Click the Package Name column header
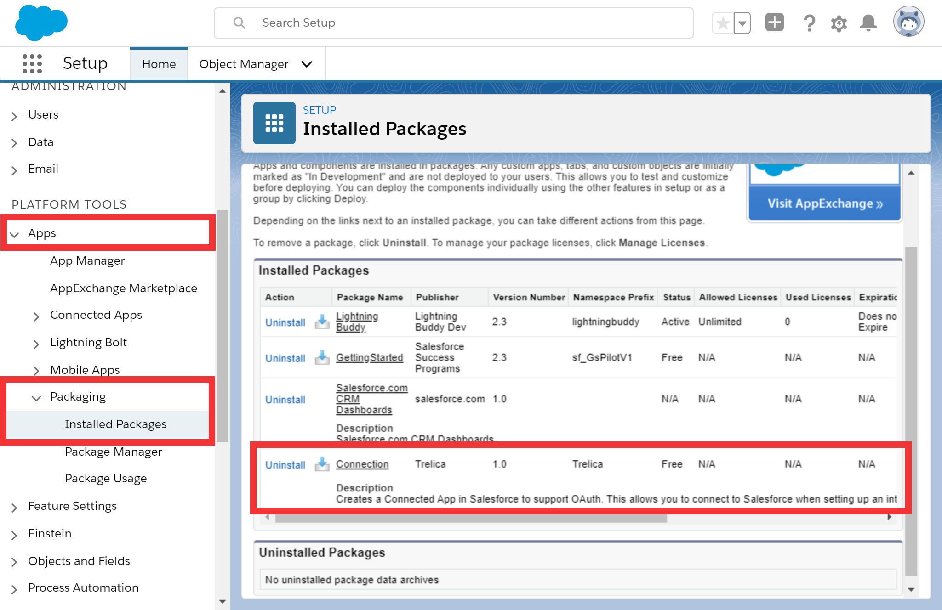Image resolution: width=942 pixels, height=610 pixels. click(370, 297)
